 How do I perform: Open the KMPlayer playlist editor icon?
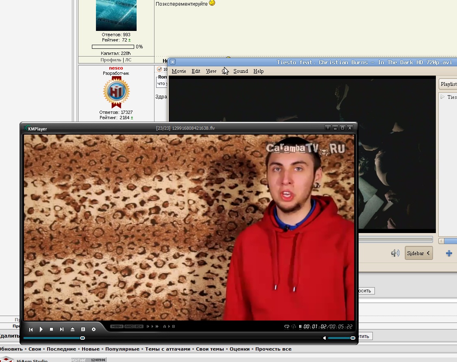83,329
